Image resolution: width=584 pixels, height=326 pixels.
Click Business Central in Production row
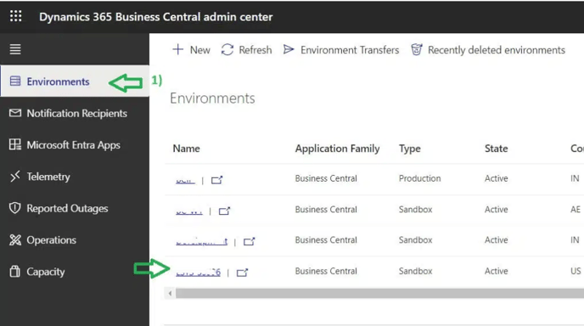326,178
